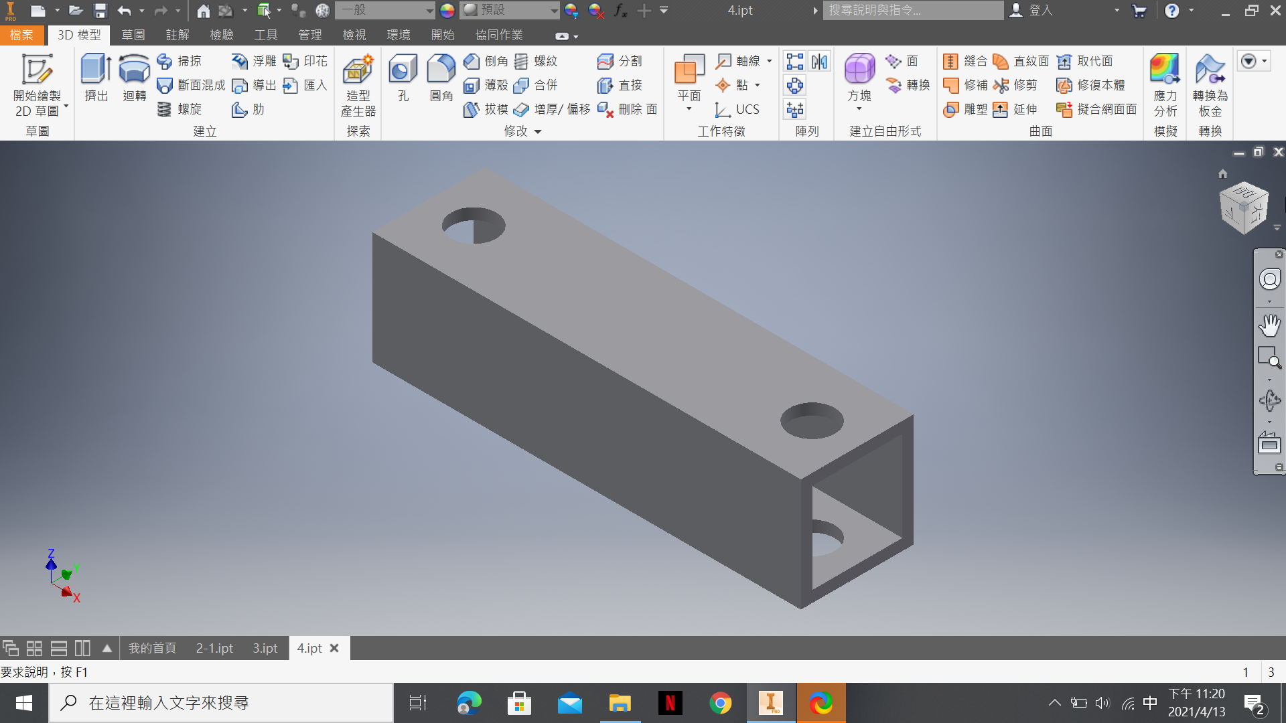Open the 應力分析 stress analysis tool
Image resolution: width=1286 pixels, height=723 pixels.
(x=1165, y=85)
